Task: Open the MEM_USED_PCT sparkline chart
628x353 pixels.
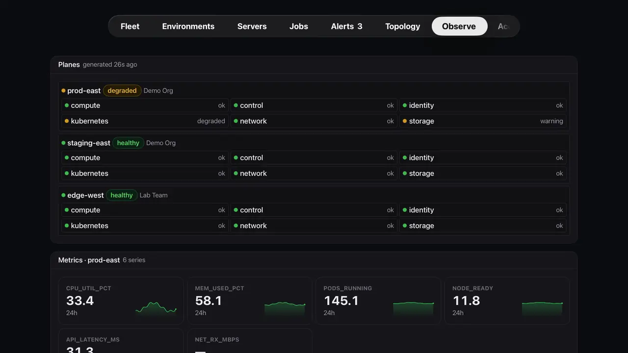Action: pos(285,308)
